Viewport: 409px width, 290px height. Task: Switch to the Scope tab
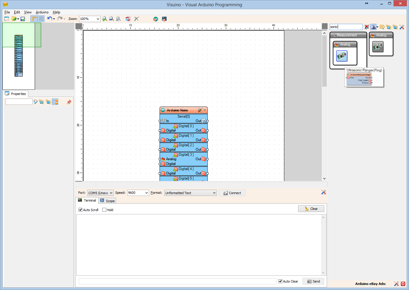click(107, 200)
